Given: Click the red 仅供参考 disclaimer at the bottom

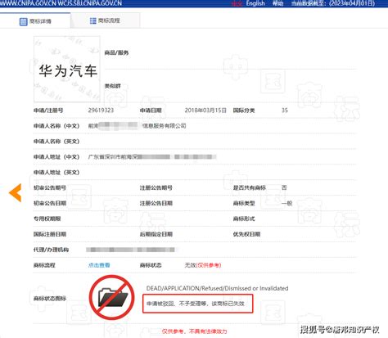Looking at the screenshot, I should tap(194, 331).
